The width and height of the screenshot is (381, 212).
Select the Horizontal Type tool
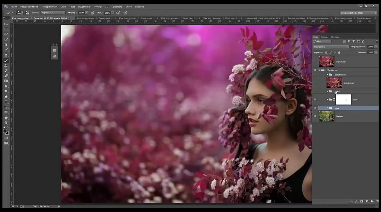pyautogui.click(x=6, y=102)
